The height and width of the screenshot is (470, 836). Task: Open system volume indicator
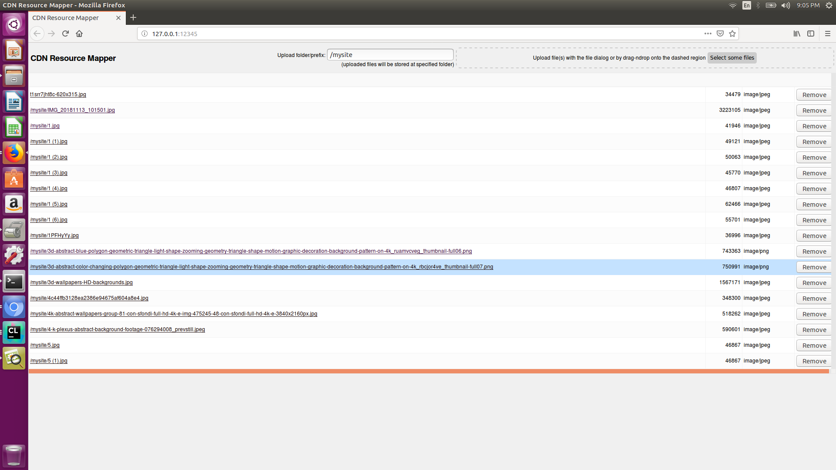tap(785, 5)
